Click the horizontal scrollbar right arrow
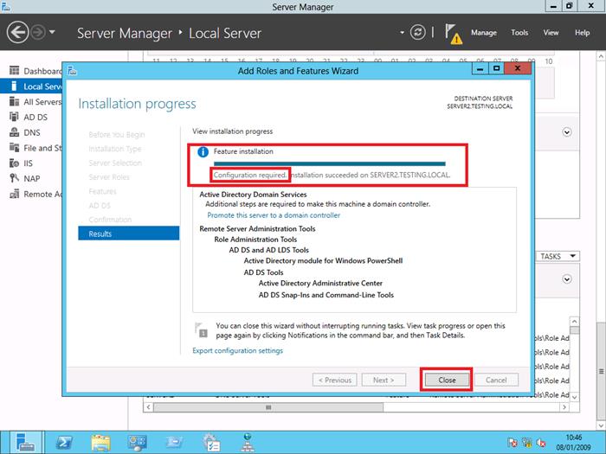The image size is (606, 454). [x=564, y=407]
